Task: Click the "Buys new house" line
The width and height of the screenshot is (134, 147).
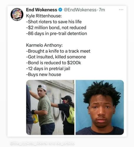Action: point(44,74)
